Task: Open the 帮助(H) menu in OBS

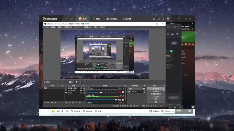Action: 103,27
